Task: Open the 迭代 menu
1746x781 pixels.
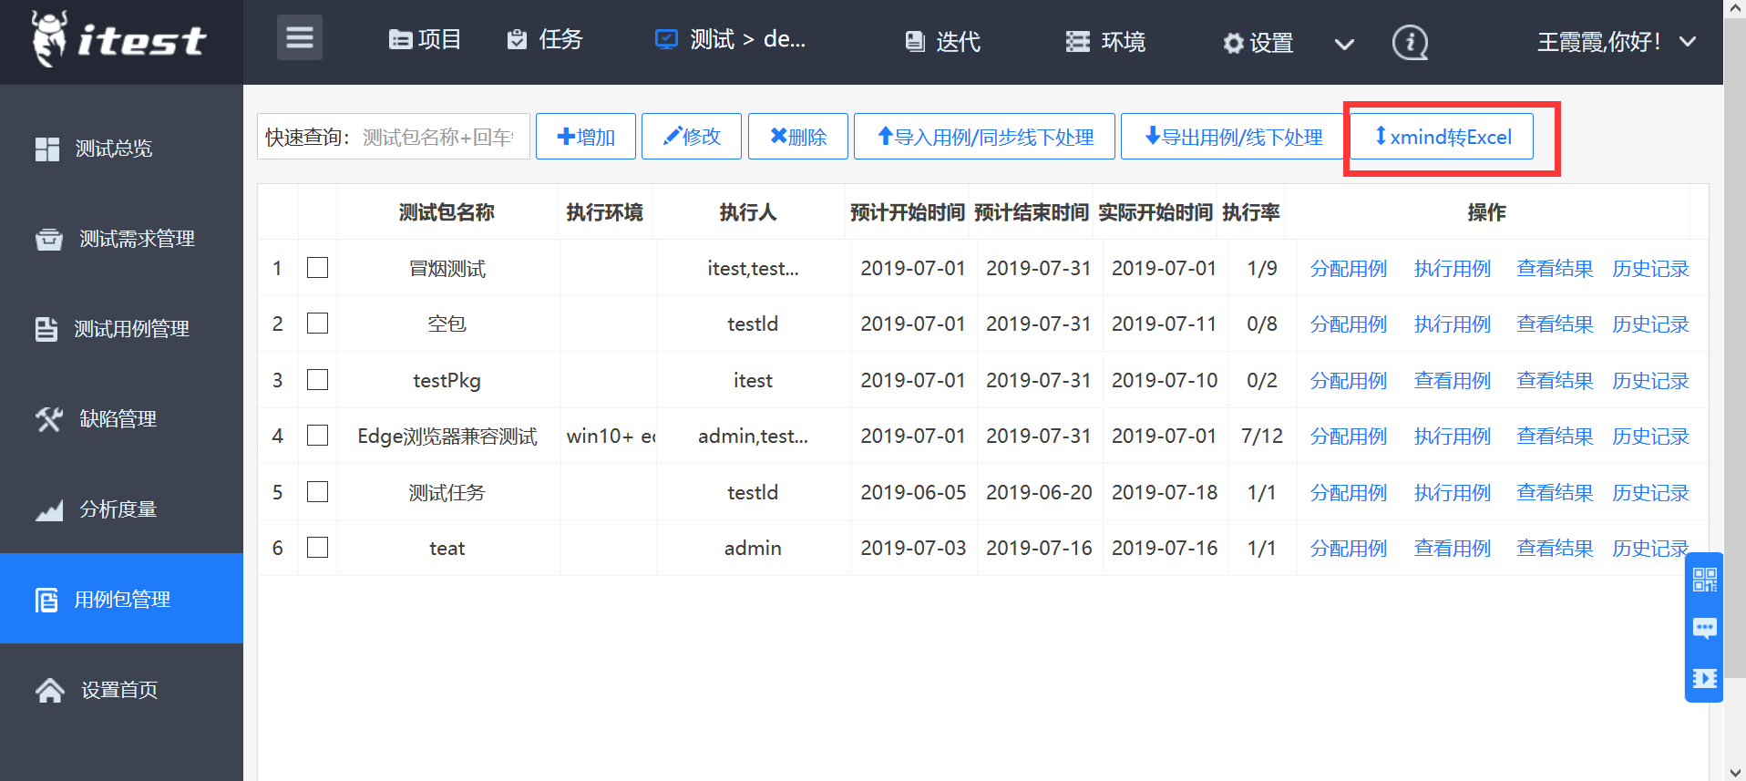Action: (943, 41)
